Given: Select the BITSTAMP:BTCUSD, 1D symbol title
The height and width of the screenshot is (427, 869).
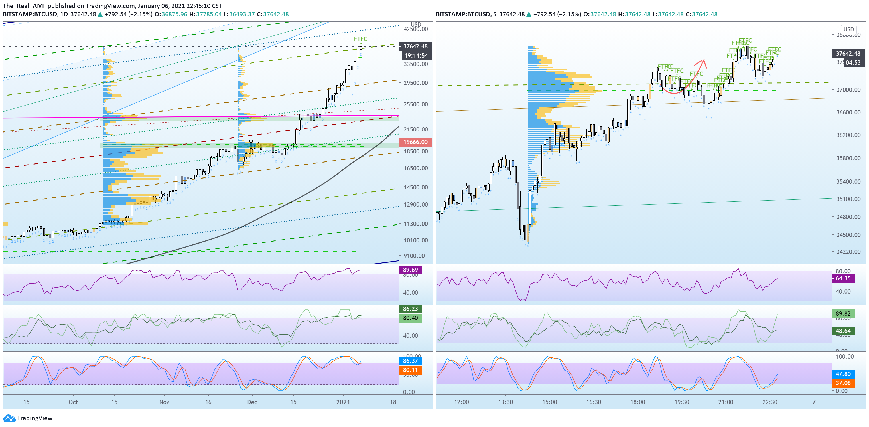Looking at the screenshot, I should pos(35,14).
